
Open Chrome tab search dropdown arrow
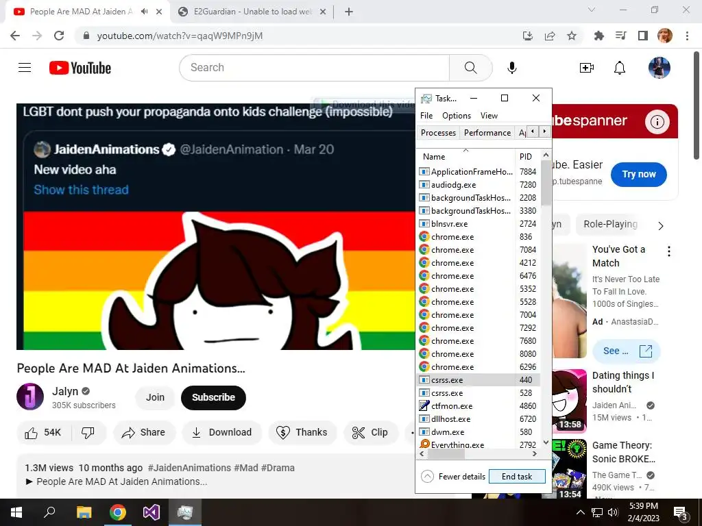(592, 10)
